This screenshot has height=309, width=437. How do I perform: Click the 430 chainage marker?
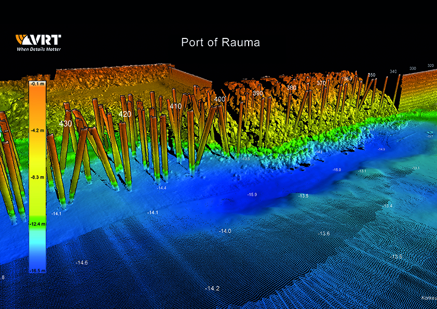65,124
